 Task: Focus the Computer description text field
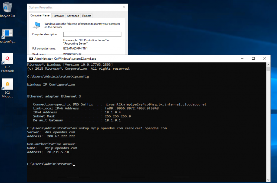click(92, 34)
